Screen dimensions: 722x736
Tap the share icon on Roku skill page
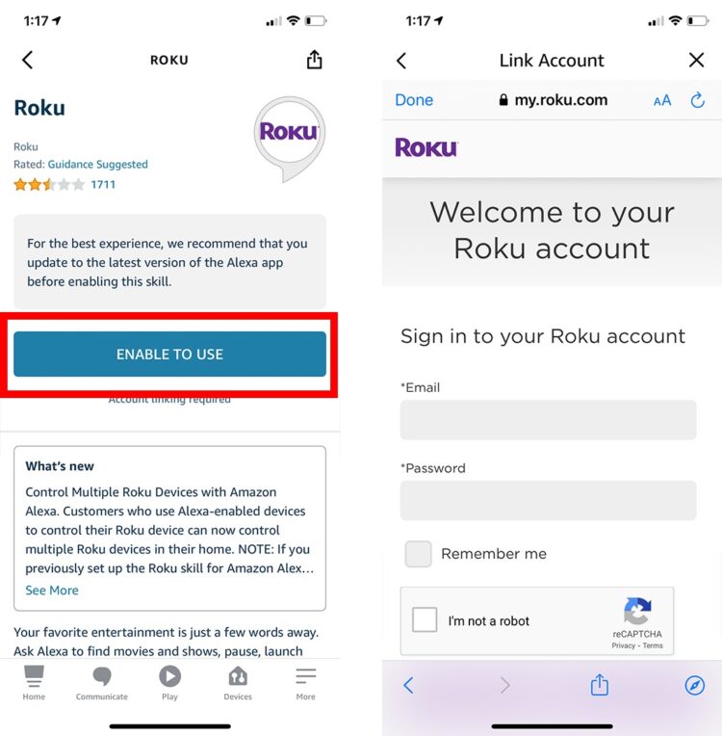[315, 60]
